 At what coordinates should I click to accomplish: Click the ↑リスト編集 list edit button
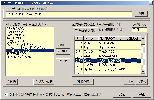tap(44, 81)
